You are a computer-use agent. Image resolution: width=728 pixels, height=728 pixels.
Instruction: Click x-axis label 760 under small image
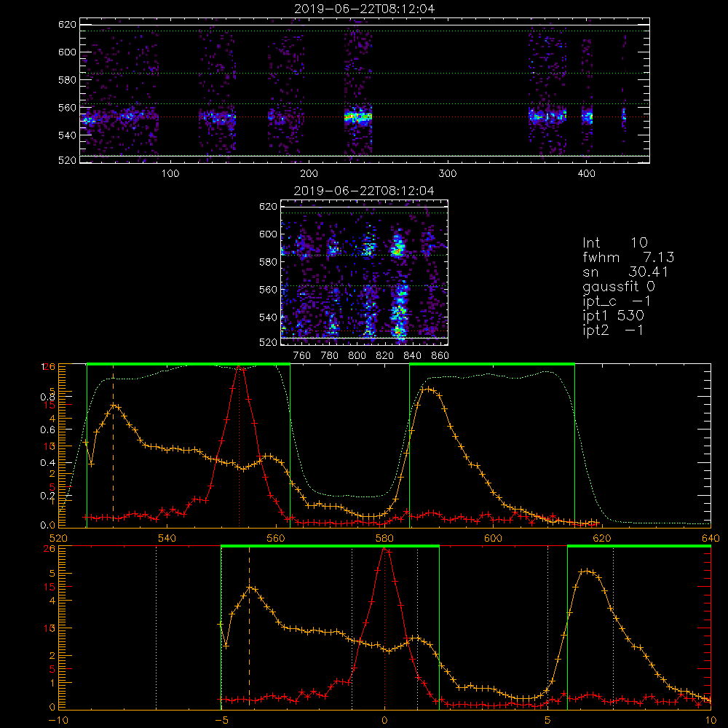tap(302, 356)
